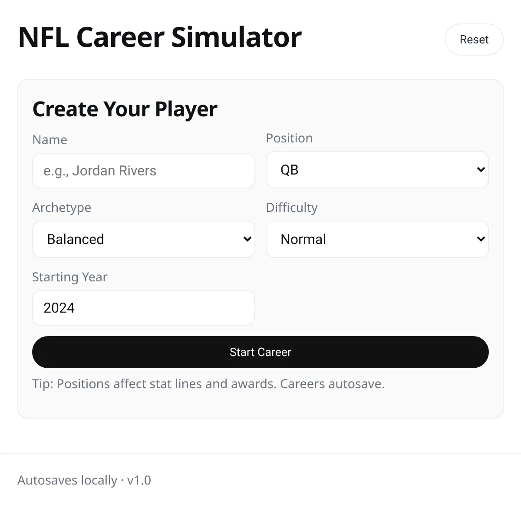The image size is (521, 521).
Task: Click the Position field label
Action: point(289,138)
